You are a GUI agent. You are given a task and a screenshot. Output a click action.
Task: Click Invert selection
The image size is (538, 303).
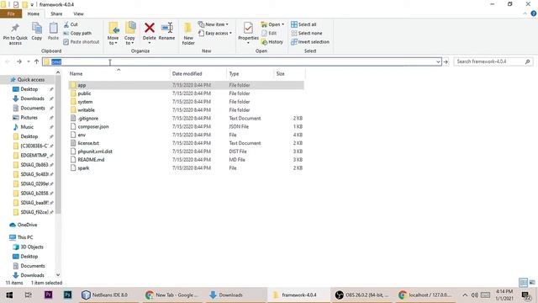pos(310,41)
